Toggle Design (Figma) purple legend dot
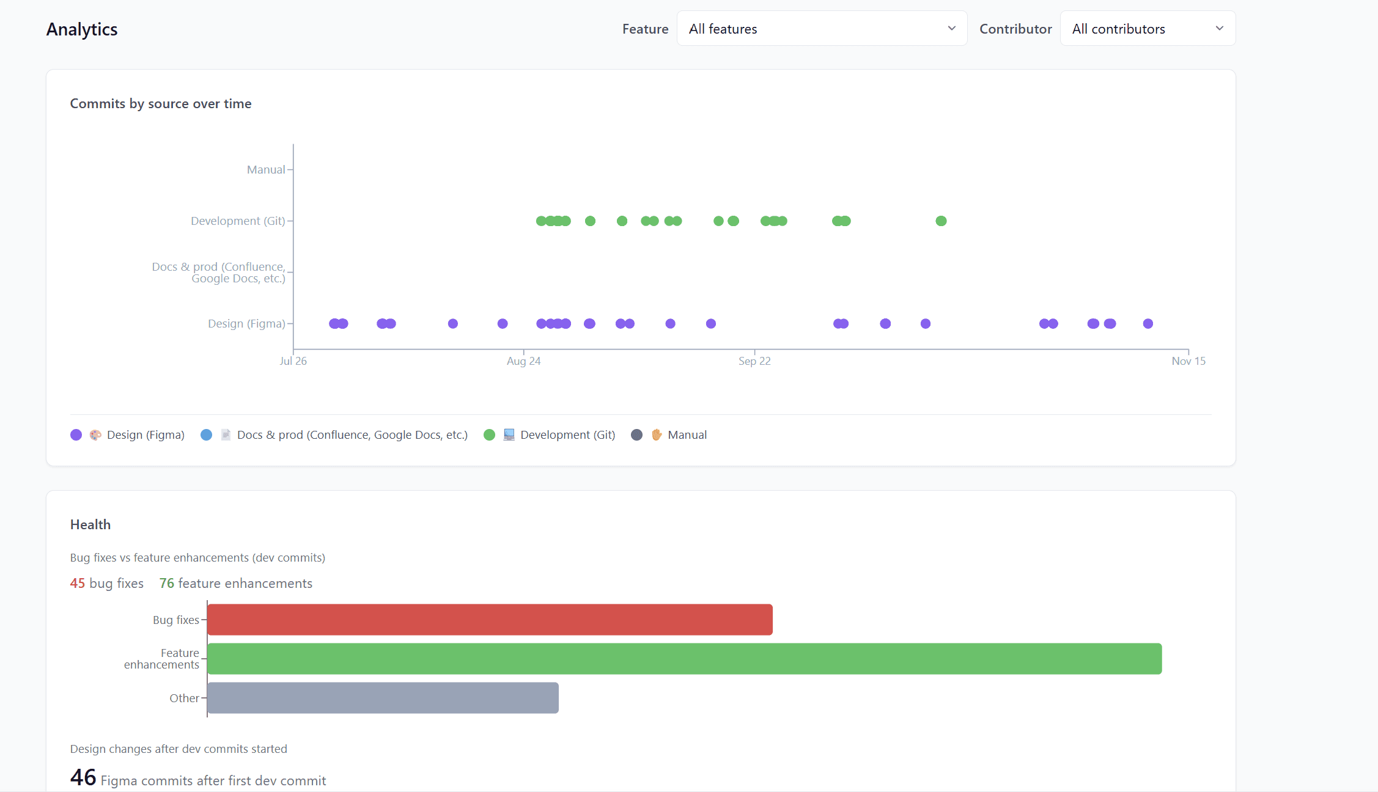1378x792 pixels. point(76,435)
